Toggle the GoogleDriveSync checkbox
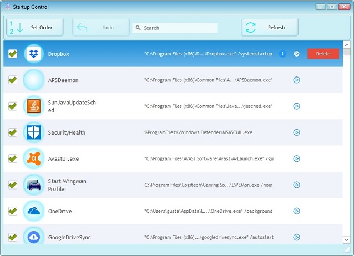This screenshot has width=354, height=256. coord(13,237)
